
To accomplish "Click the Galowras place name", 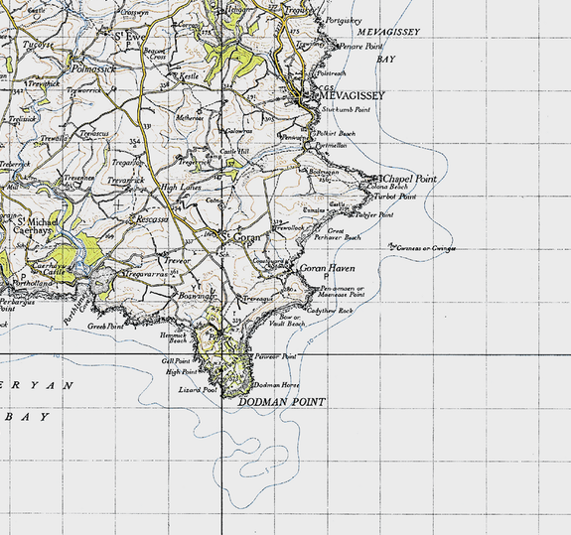I will [239, 131].
